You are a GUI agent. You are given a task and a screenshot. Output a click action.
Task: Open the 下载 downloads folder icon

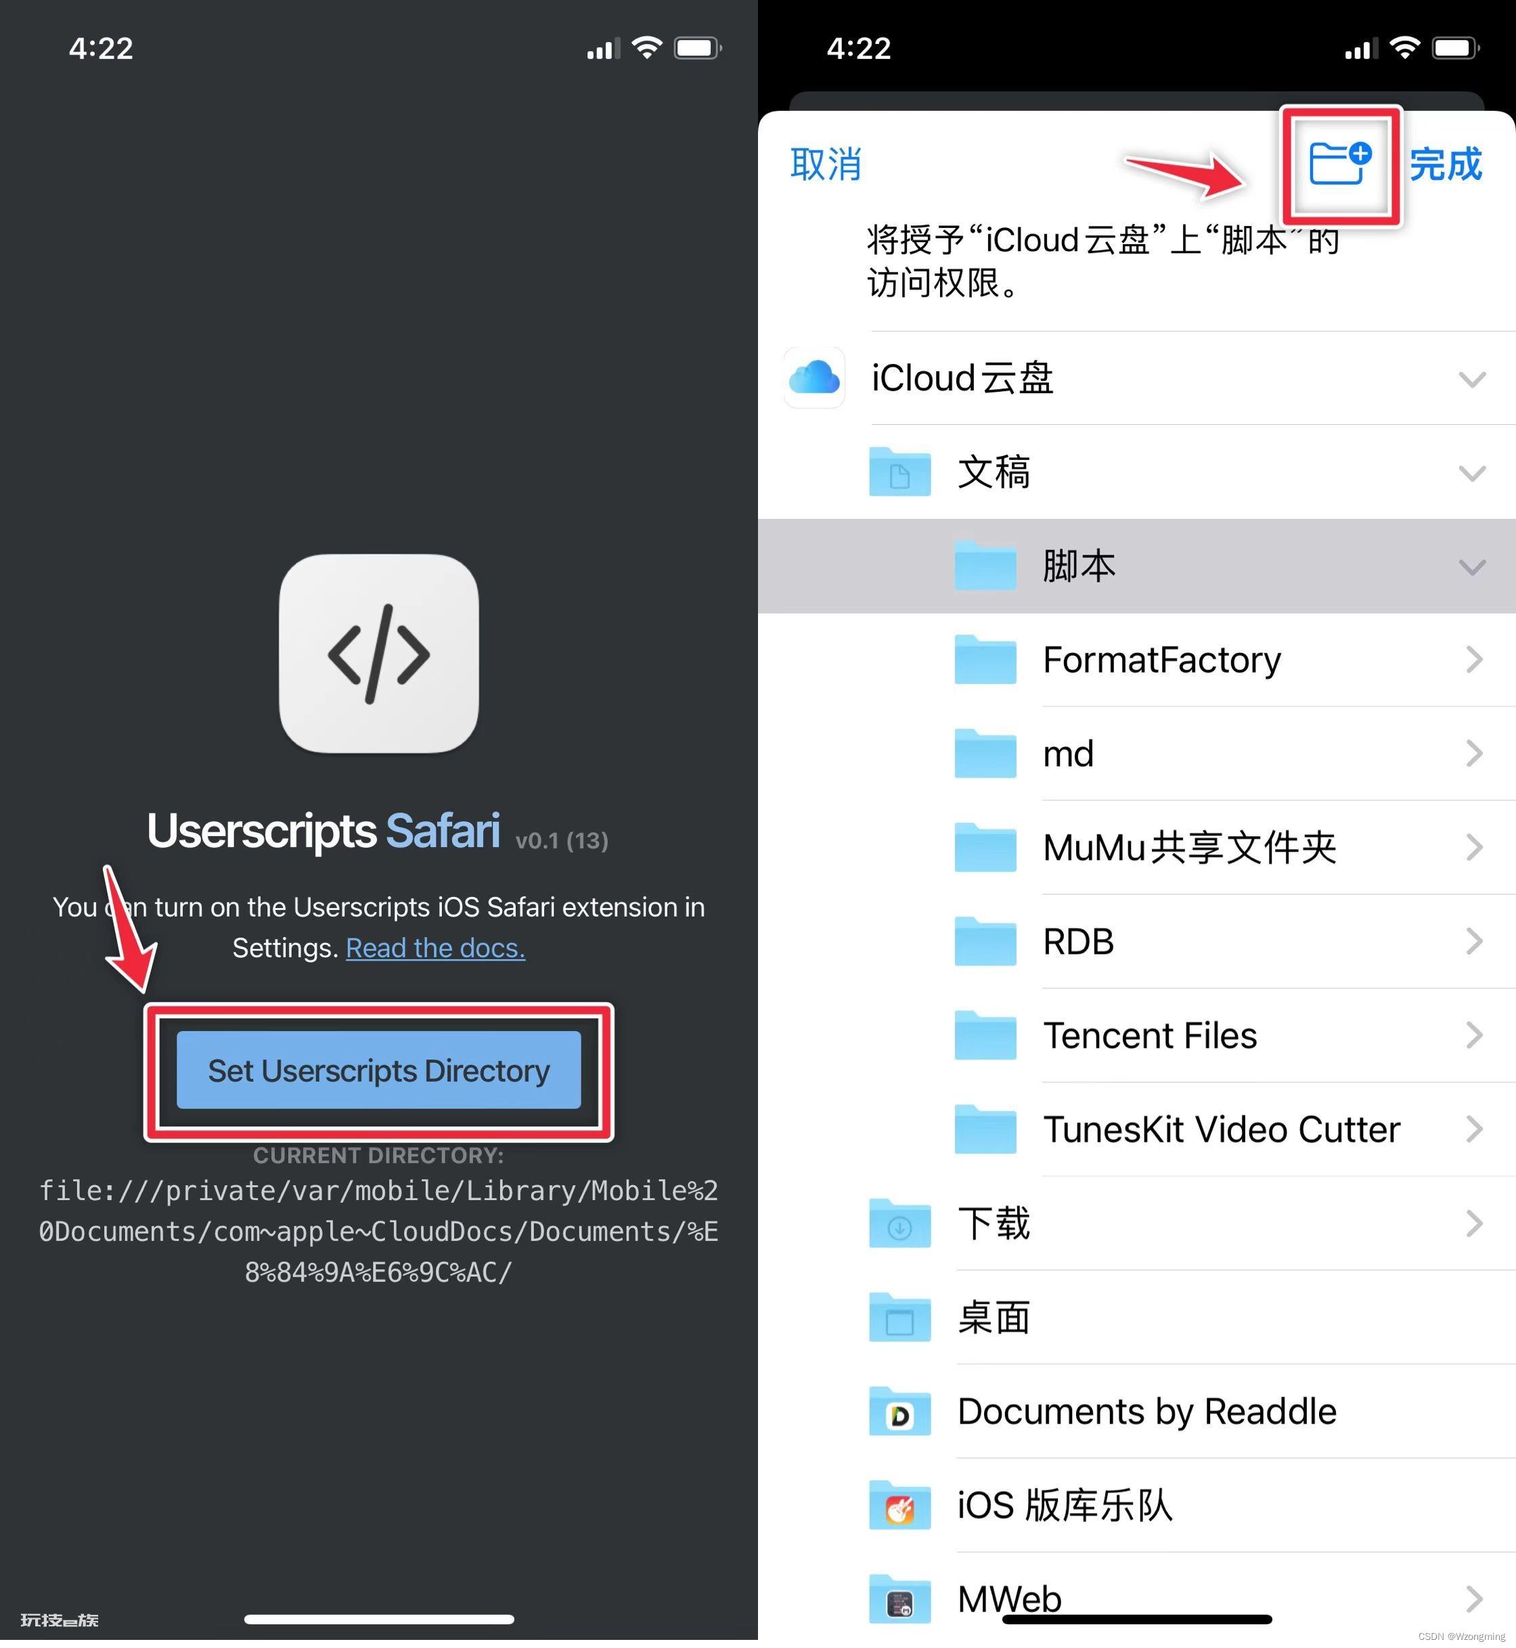click(x=899, y=1223)
